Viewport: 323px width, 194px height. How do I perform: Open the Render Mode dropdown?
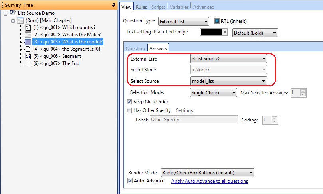(208, 172)
